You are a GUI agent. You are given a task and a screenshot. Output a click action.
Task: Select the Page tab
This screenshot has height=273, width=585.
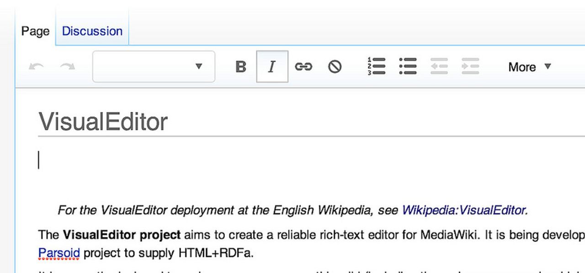[x=35, y=31]
